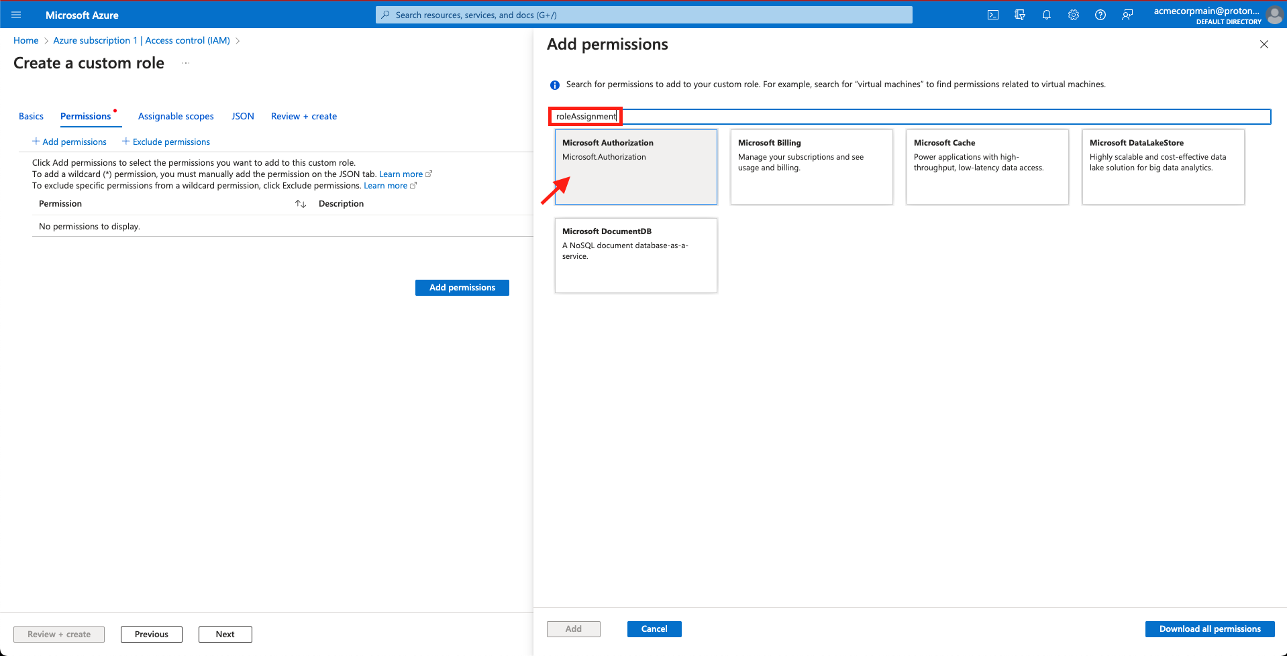Open the ellipsis menu beside Create a custom role
Viewport: 1287px width, 656px height.
(186, 63)
